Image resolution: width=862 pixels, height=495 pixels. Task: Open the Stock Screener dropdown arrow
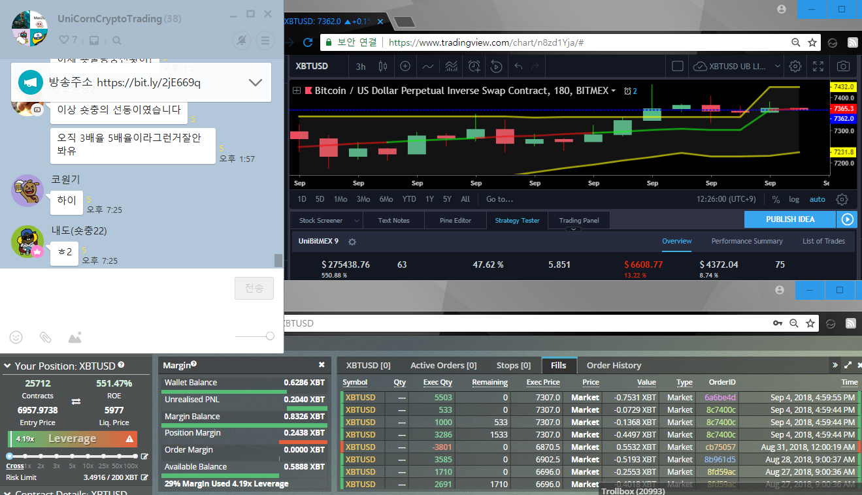[356, 221]
